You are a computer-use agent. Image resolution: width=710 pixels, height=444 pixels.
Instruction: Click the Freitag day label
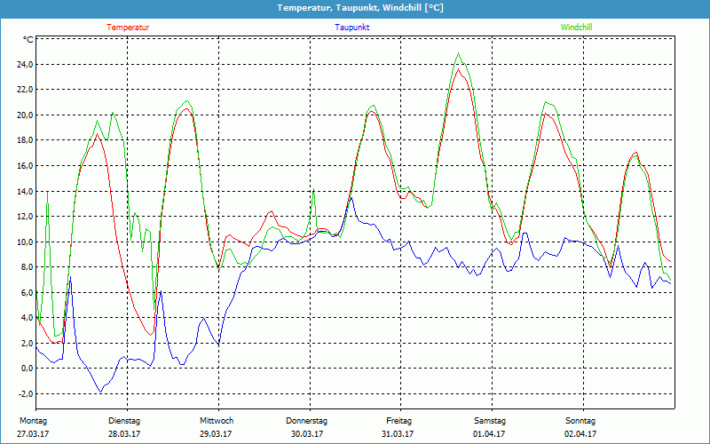(398, 421)
